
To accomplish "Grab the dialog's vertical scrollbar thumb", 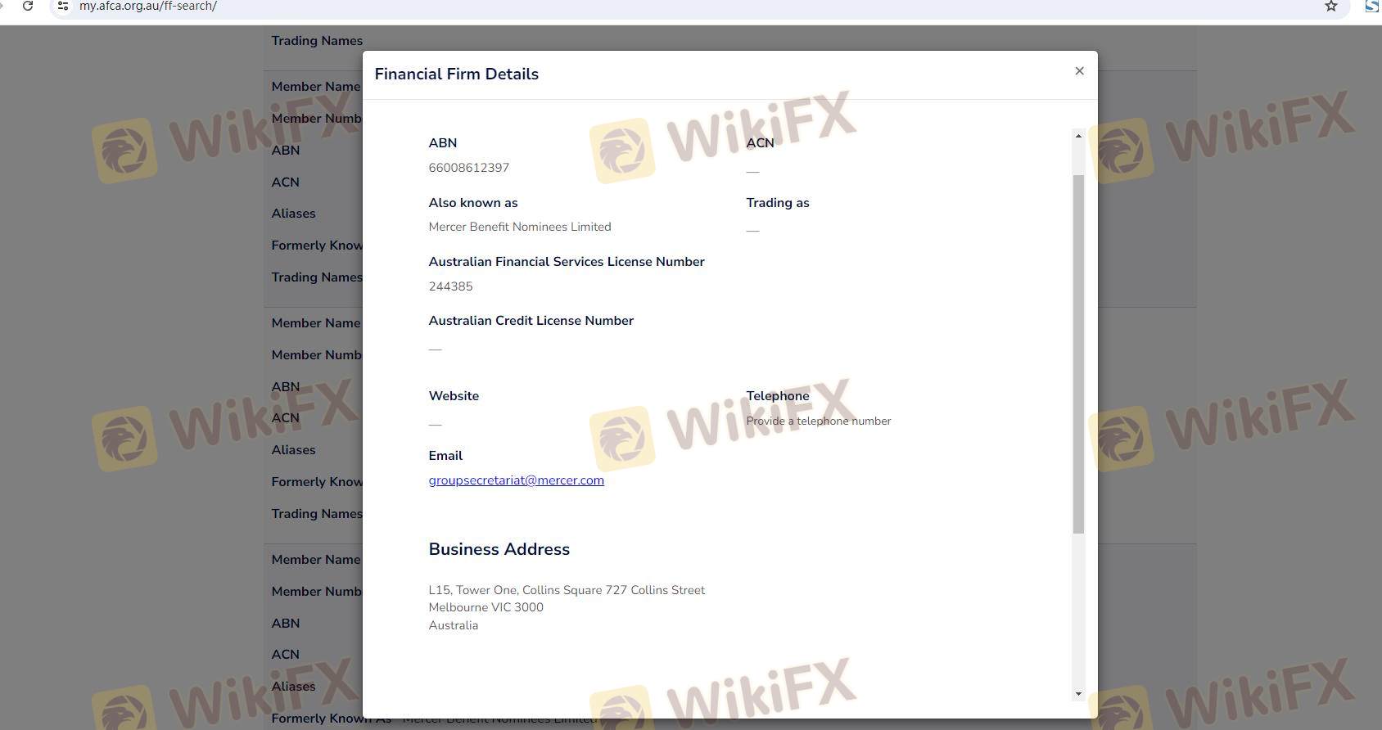I will [1078, 354].
